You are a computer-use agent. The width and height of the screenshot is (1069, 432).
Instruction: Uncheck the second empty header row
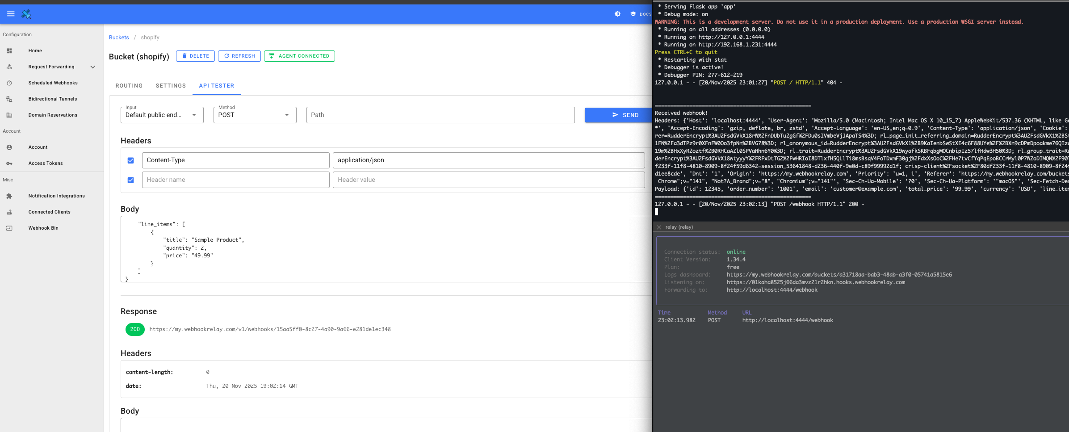click(x=131, y=180)
